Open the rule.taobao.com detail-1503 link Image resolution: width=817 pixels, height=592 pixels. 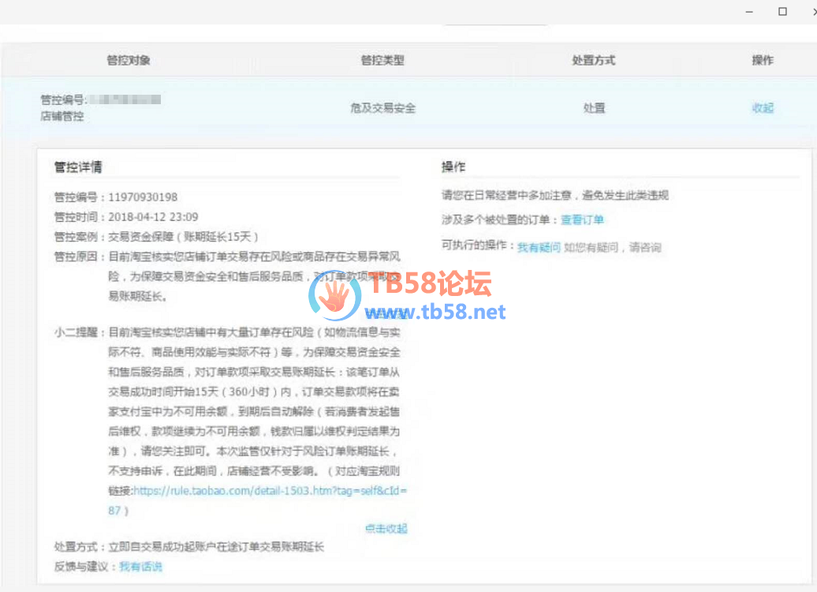click(x=257, y=500)
